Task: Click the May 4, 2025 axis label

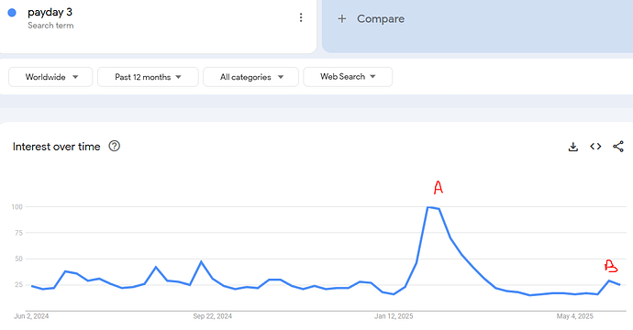Action: [x=575, y=316]
